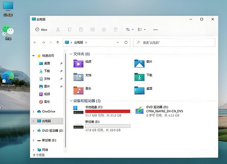Expand OneDrive in the navigation pane
Image resolution: width=227 pixels, height=164 pixels.
pos(34,111)
